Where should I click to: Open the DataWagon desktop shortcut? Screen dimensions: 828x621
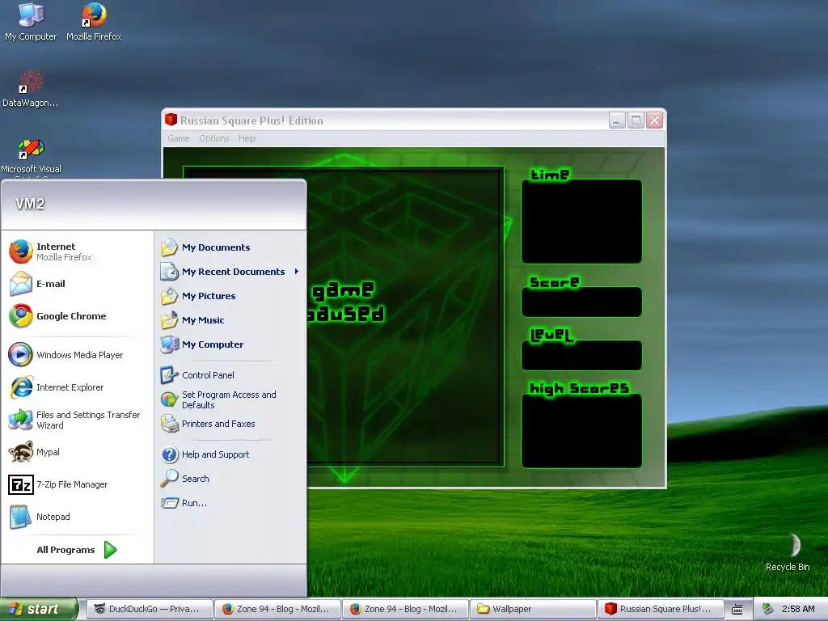[x=30, y=88]
